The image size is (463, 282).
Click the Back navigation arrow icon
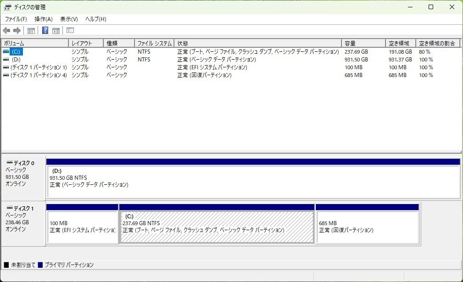(x=6, y=30)
